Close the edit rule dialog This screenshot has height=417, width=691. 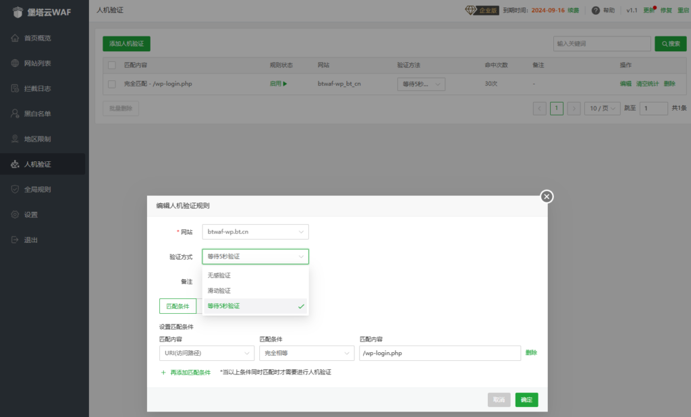(547, 196)
